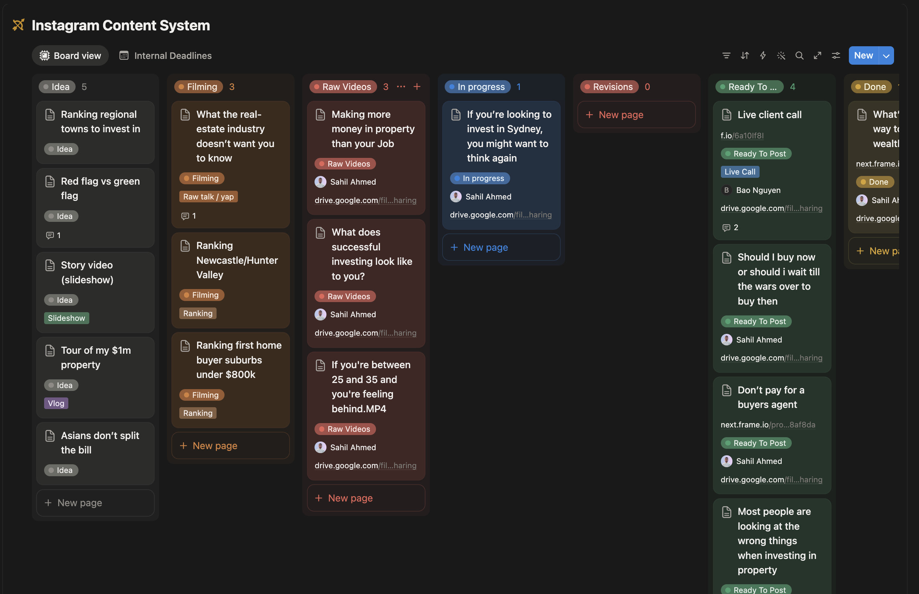Open the search magnifier icon
The height and width of the screenshot is (594, 919).
tap(799, 56)
